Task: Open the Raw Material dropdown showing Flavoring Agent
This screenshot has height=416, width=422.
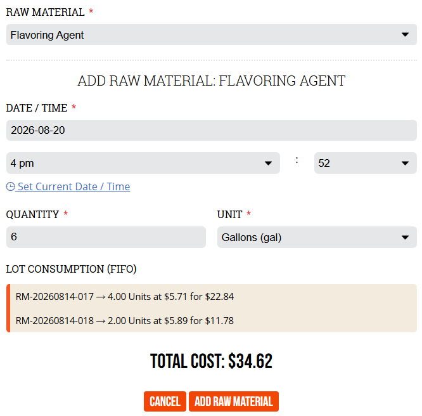Action: (x=211, y=35)
